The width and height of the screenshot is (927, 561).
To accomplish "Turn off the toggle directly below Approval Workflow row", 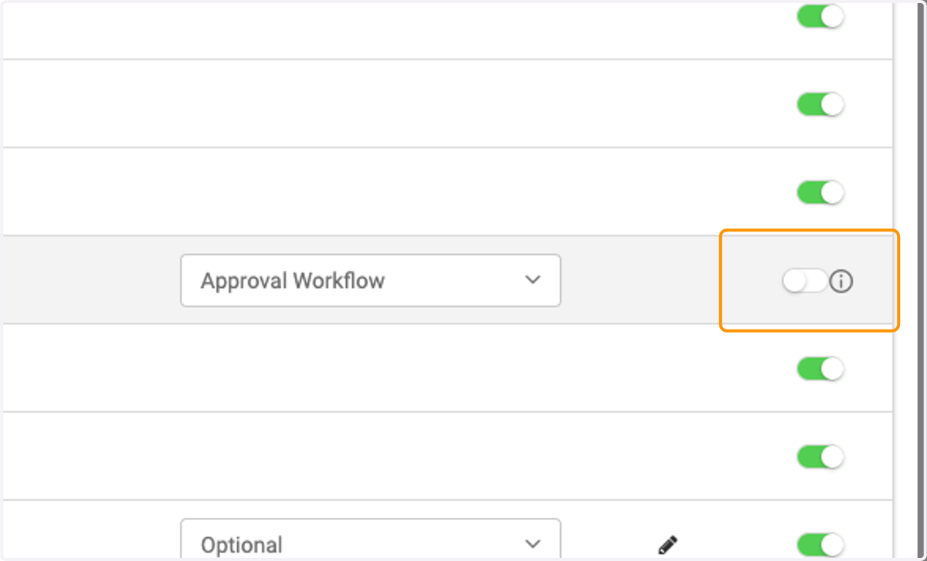I will (820, 369).
